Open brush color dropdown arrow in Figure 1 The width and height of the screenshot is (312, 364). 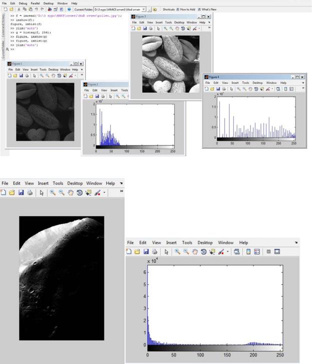[75, 76]
